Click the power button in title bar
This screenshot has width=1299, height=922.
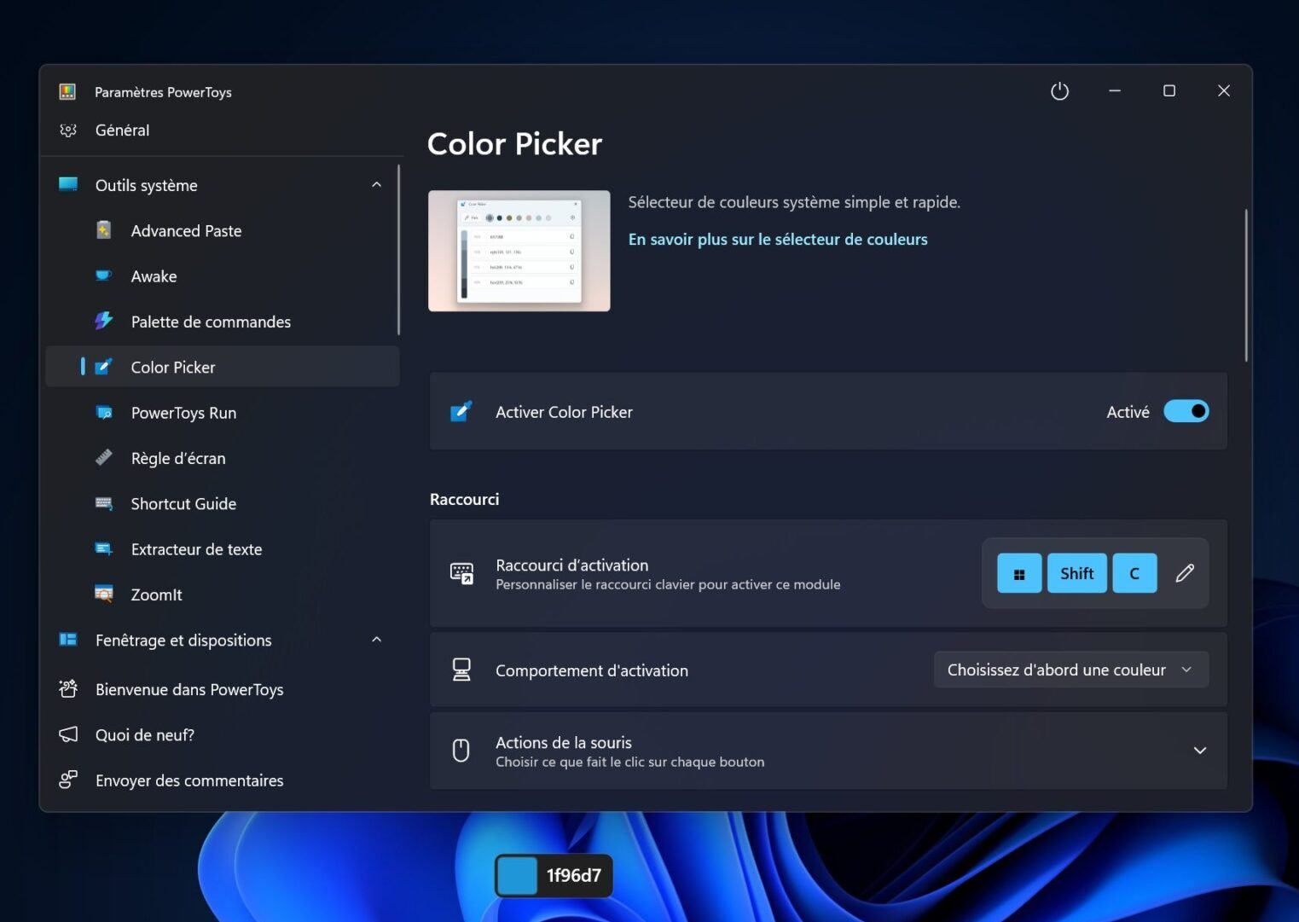point(1059,91)
